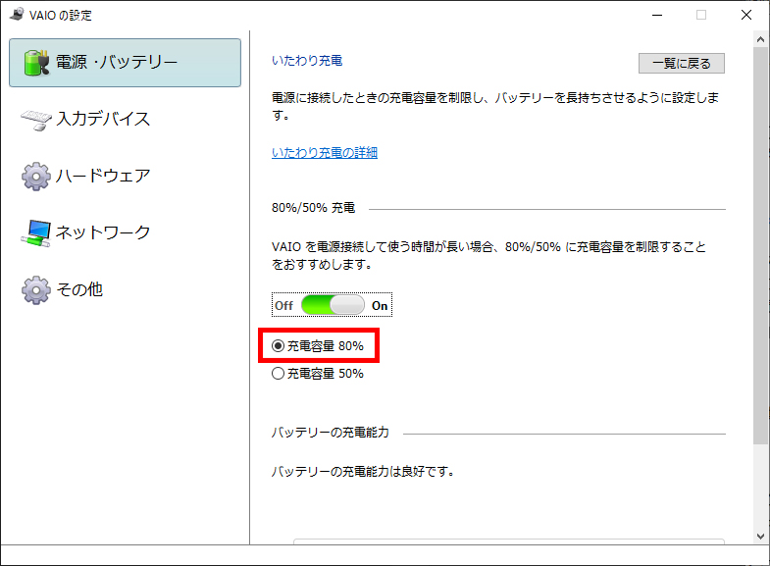770x566 pixels.
Task: Close the VAIO の設定 window
Action: click(x=745, y=16)
